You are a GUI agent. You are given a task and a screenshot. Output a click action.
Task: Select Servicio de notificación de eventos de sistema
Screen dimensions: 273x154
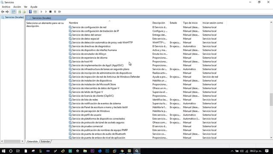tap(96, 104)
